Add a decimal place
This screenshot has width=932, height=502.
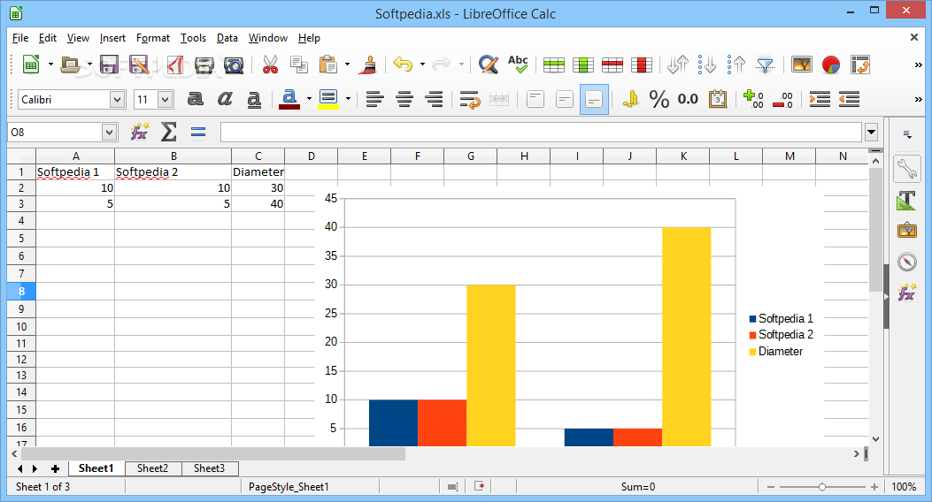point(754,99)
